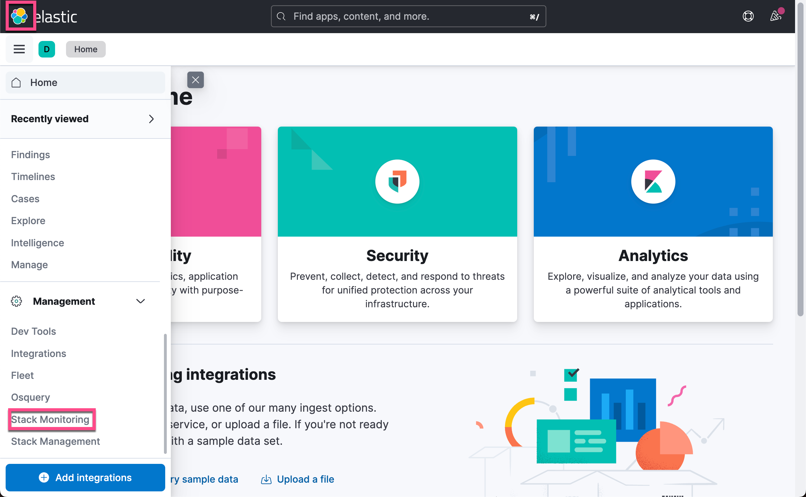The image size is (806, 497).
Task: Collapse the Management section chevron
Action: pyautogui.click(x=140, y=301)
